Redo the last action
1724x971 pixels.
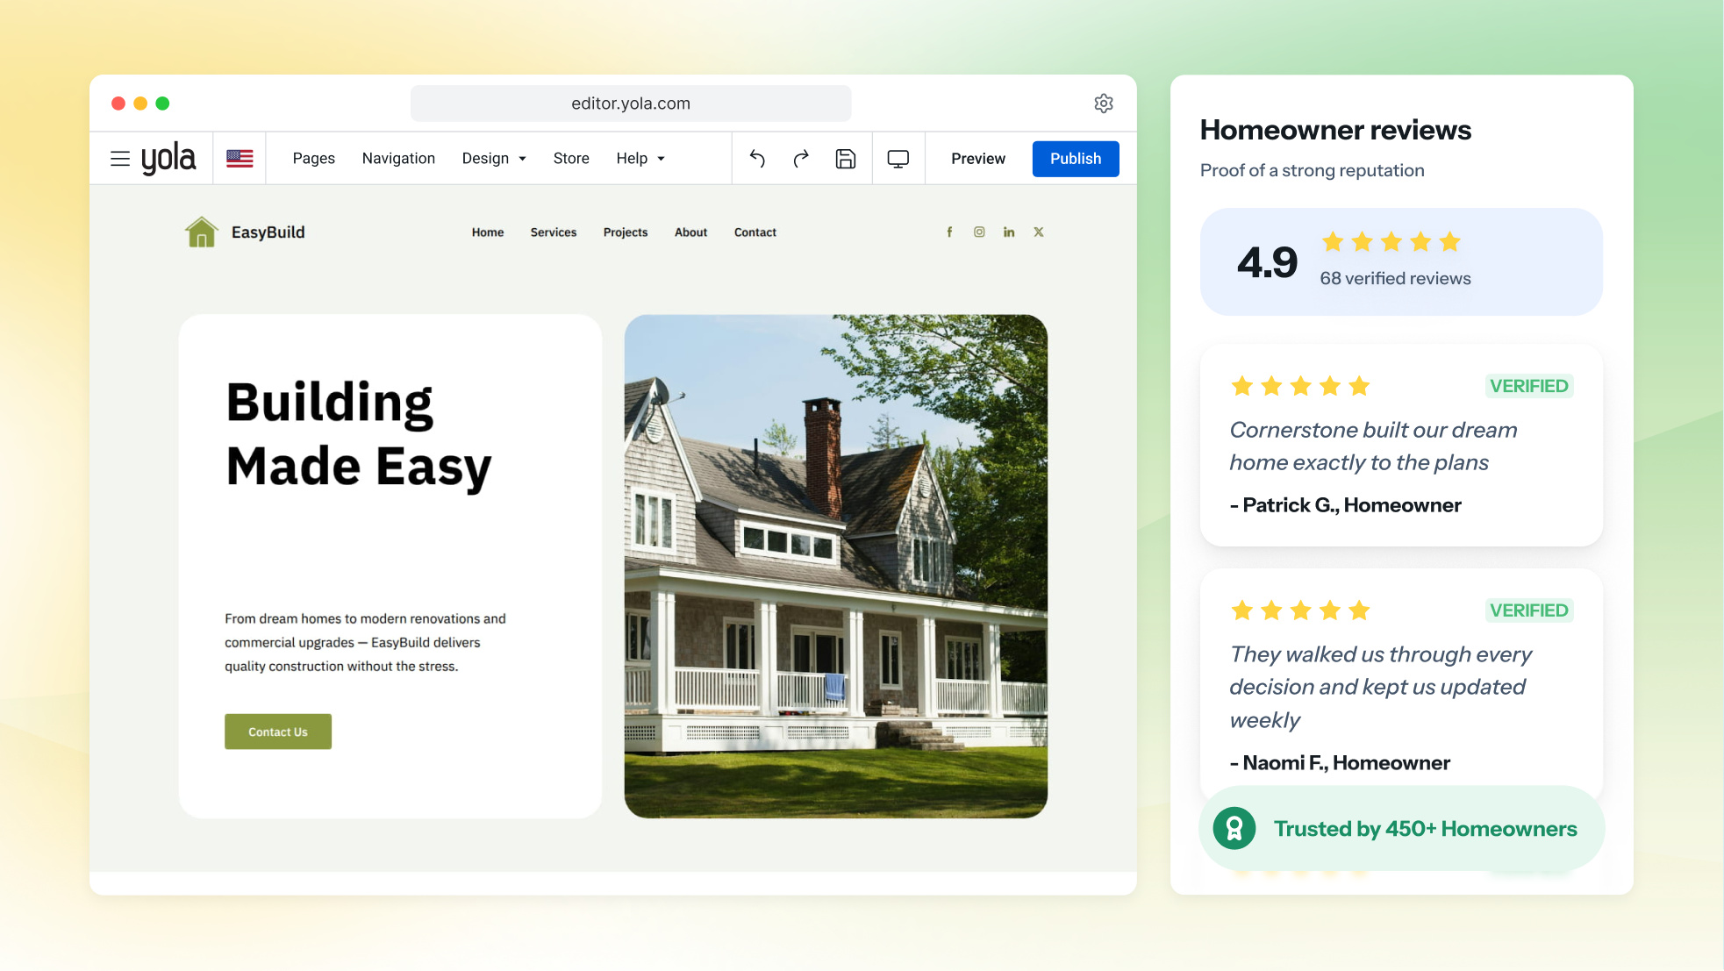coord(801,159)
